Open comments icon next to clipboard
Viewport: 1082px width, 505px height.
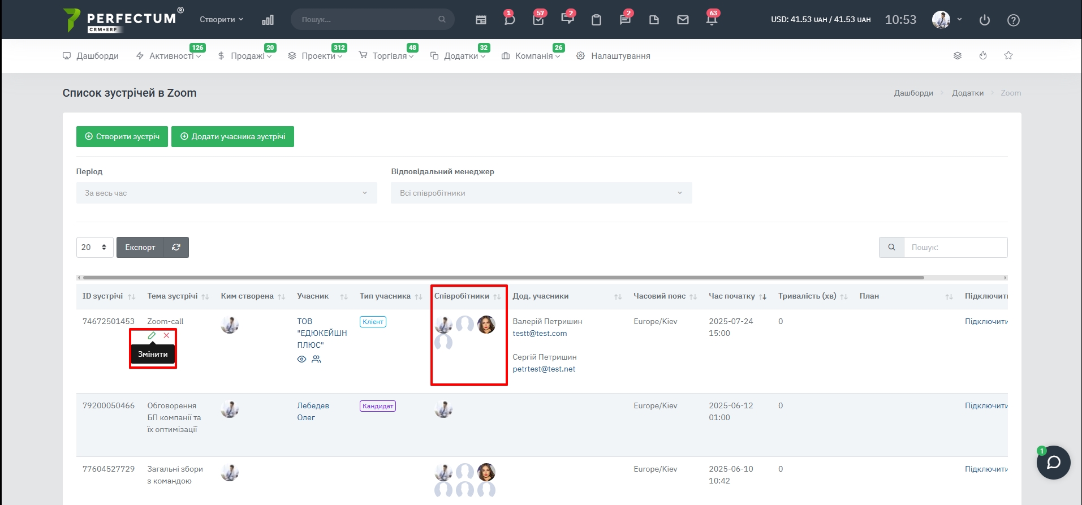[625, 19]
